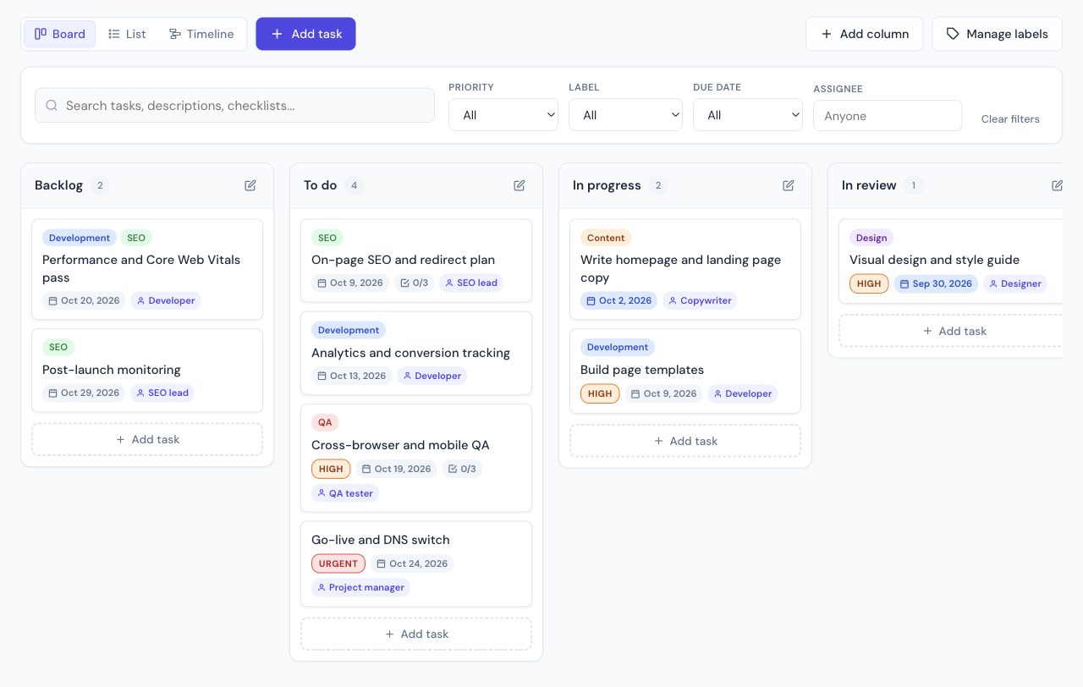Add a task to the In progress column
Image resolution: width=1083 pixels, height=687 pixels.
pos(685,441)
